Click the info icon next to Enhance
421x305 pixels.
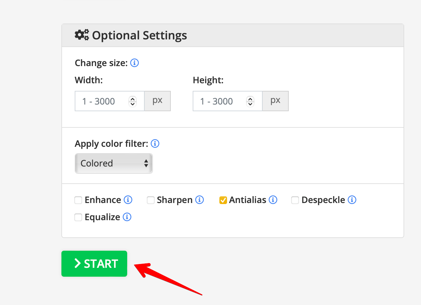pyautogui.click(x=128, y=200)
